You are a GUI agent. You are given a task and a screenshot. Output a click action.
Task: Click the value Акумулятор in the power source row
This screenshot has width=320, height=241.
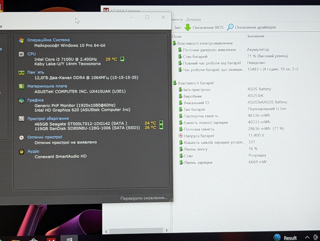(x=258, y=50)
